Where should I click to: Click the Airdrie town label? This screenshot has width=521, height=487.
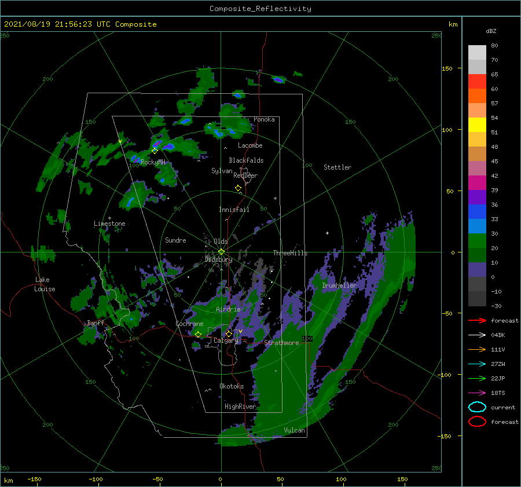click(228, 309)
